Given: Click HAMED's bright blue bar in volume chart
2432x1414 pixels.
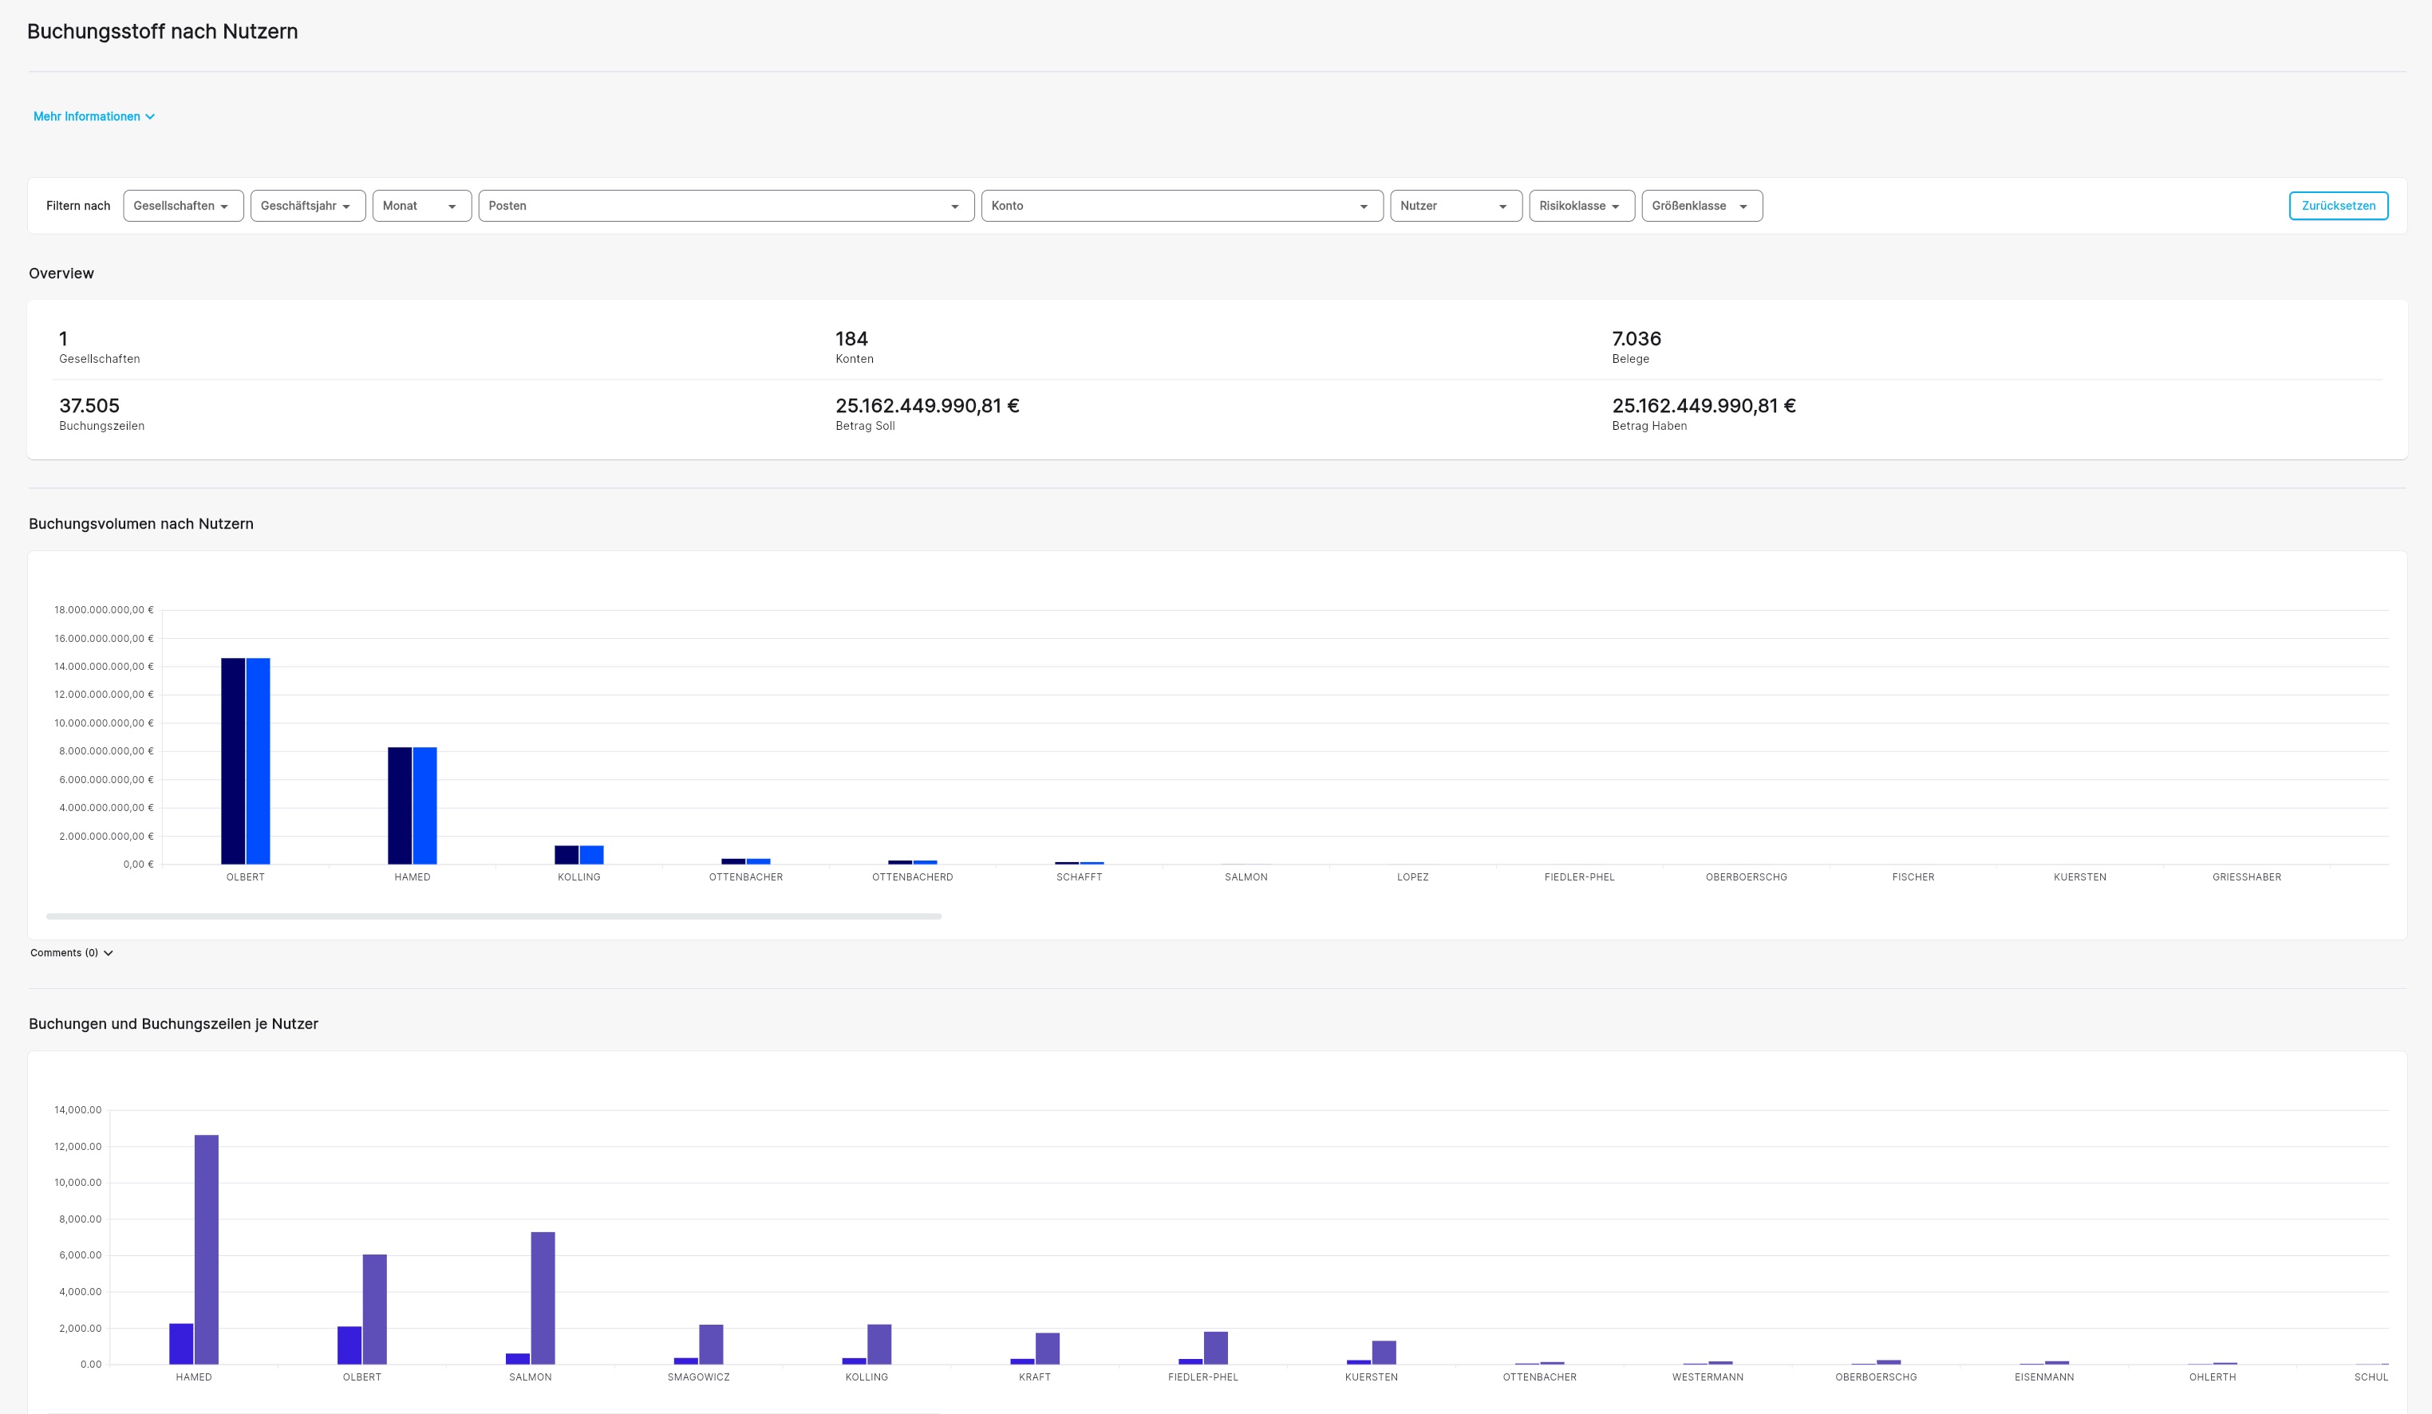Looking at the screenshot, I should coord(424,805).
